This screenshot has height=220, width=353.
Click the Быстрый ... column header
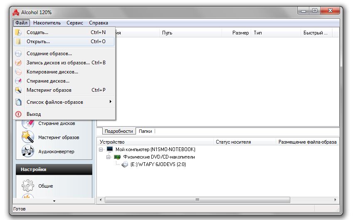click(316, 33)
